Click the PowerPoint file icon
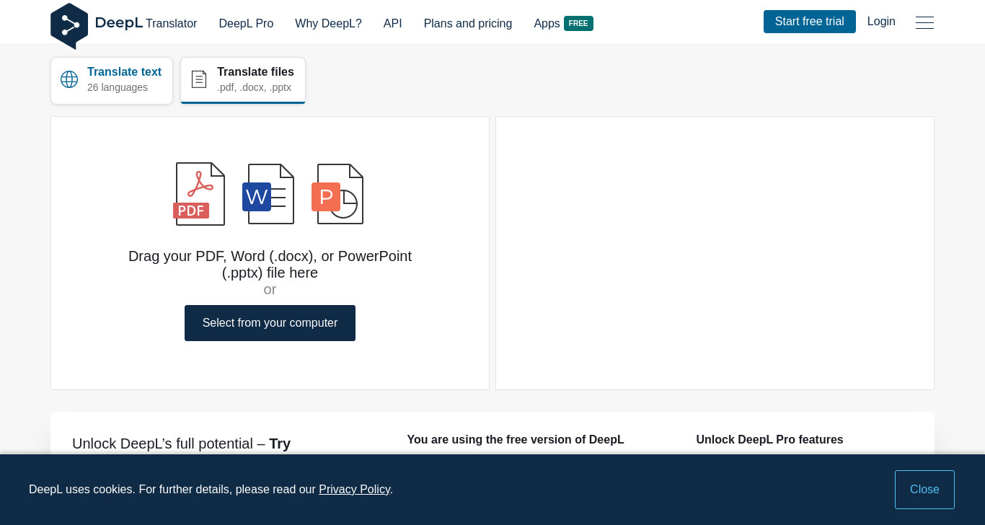985x525 pixels. tap(337, 194)
